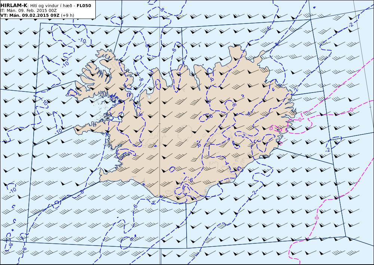Click the IT initial time line 00Z
Image resolution: width=374 pixels, height=265 pixels.
click(x=28, y=10)
